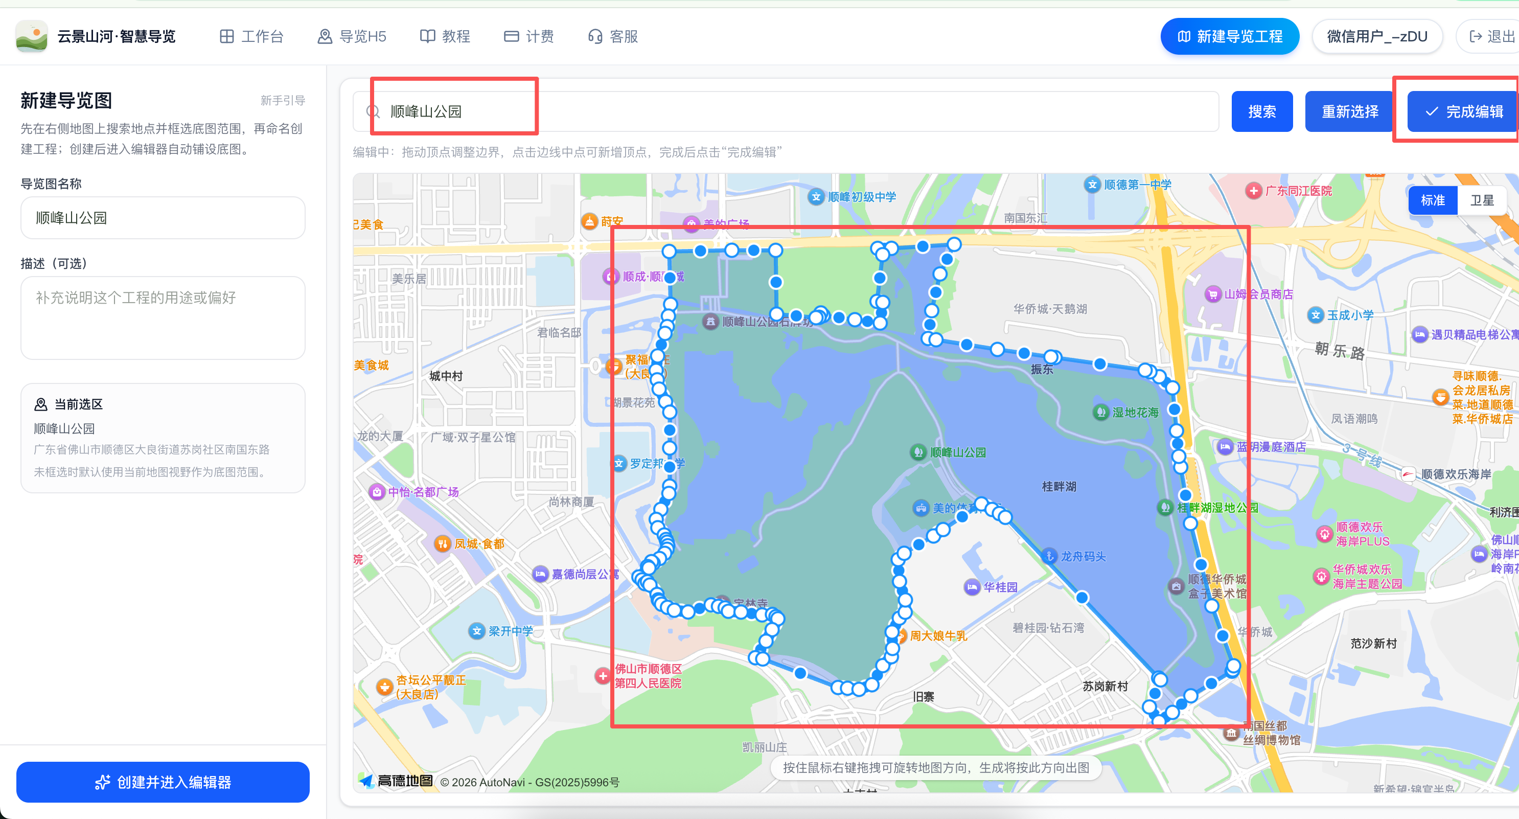Switch map to 卫星 view
Viewport: 1519px width, 819px height.
coord(1482,200)
